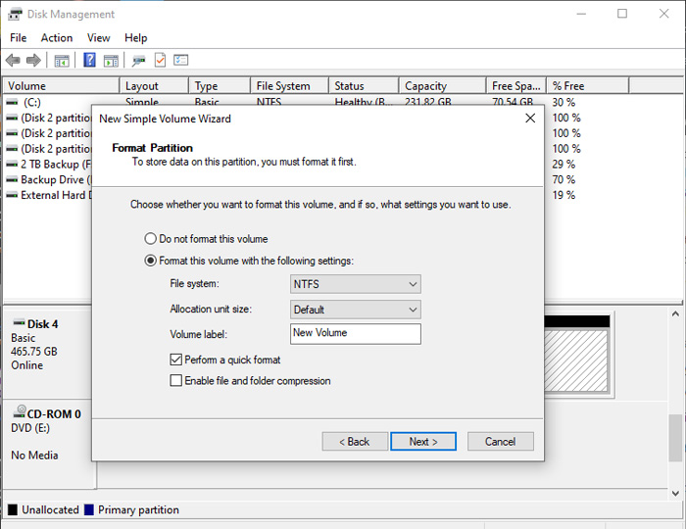Click the Back arrow toolbar icon

click(13, 60)
